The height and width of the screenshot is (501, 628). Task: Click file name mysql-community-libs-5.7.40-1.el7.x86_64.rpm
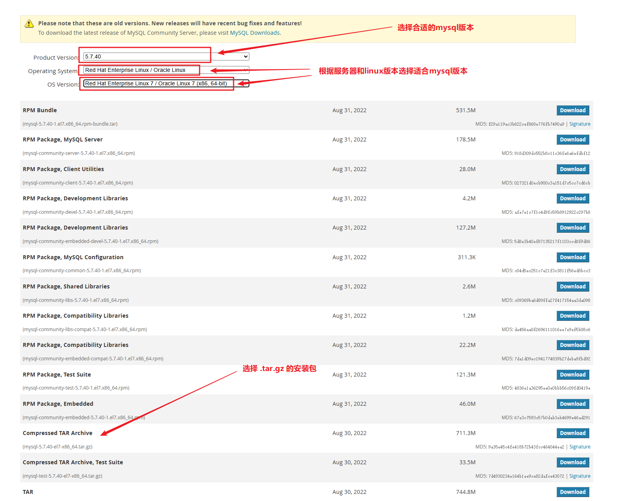tap(75, 300)
